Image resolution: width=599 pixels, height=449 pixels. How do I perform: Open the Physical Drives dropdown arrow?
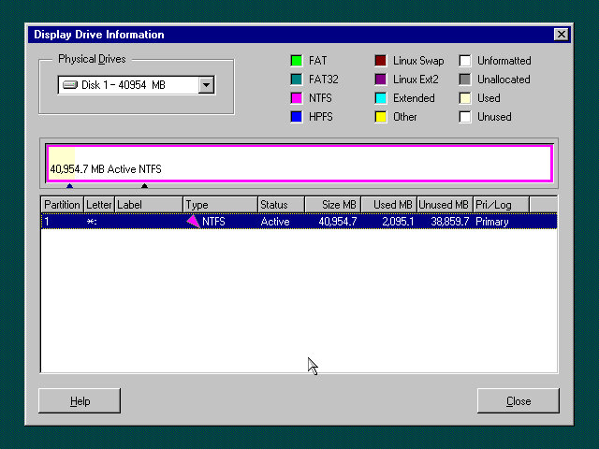[207, 85]
